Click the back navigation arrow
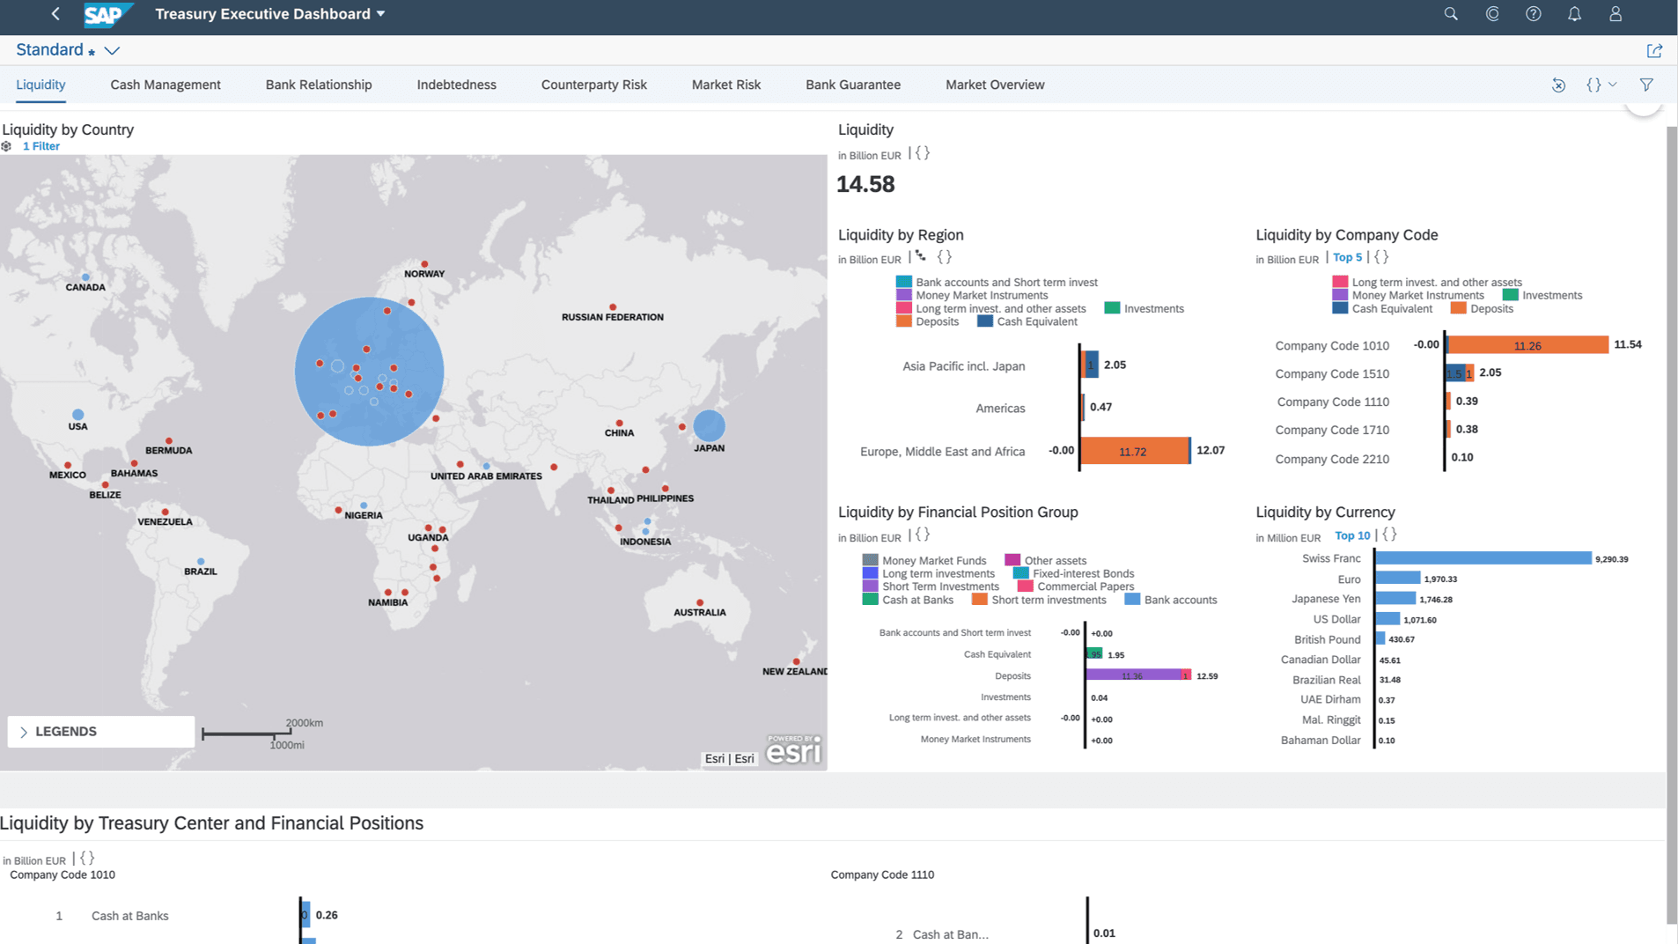 point(55,14)
